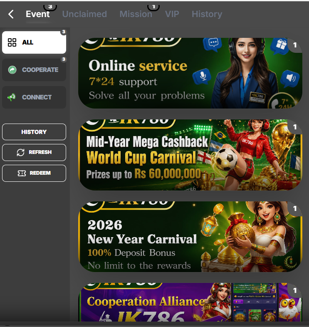Click the megaphone icon beside CONNECT
309x327 pixels.
click(x=12, y=97)
